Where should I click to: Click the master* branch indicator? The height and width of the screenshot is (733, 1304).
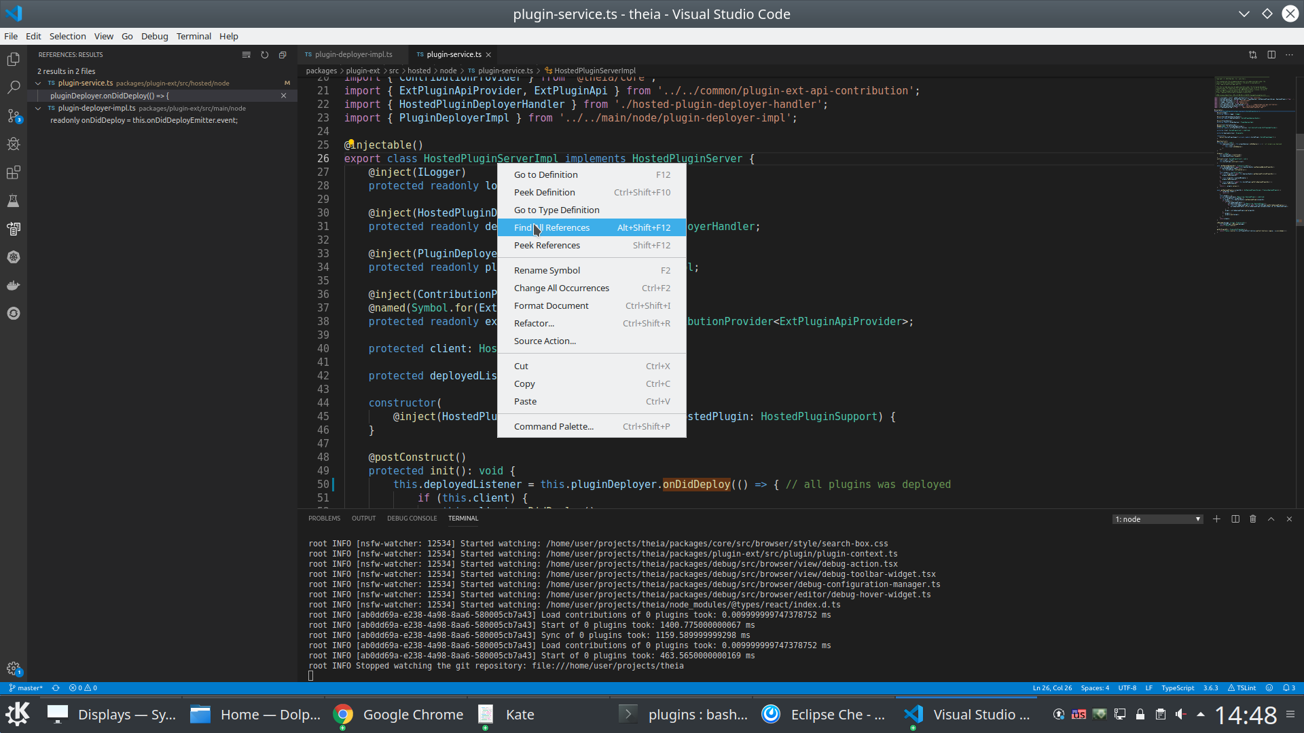26,688
